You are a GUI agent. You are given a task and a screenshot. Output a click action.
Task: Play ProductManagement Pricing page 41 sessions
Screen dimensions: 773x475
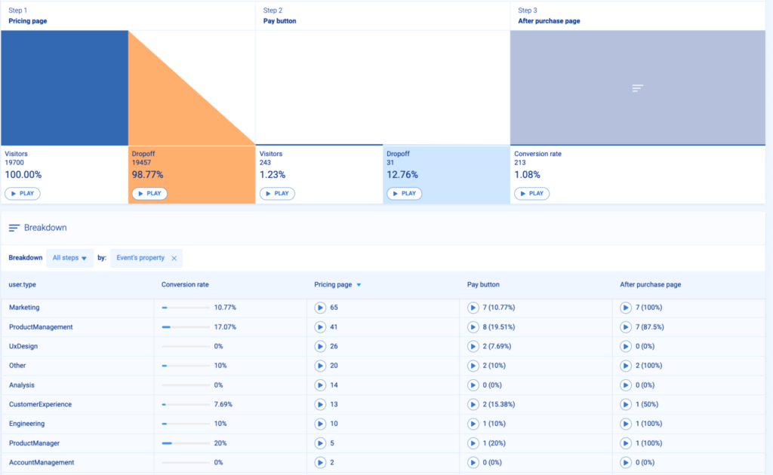pyautogui.click(x=320, y=327)
